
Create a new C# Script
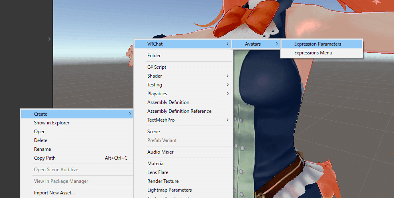tap(183, 67)
